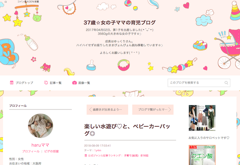The height and width of the screenshot is (165, 240).
Task: Click the right chevron on next post button
Action: coord(170,110)
